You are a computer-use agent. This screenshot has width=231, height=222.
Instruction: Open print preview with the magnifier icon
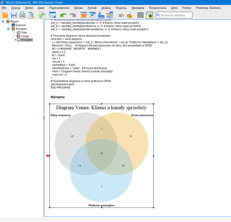[x=31, y=15]
